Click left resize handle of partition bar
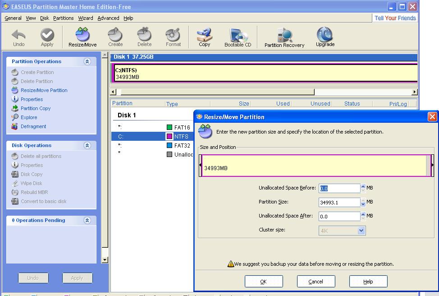 tap(200, 165)
